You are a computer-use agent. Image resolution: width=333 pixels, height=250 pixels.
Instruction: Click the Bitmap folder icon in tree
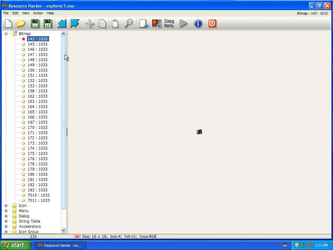(15, 34)
